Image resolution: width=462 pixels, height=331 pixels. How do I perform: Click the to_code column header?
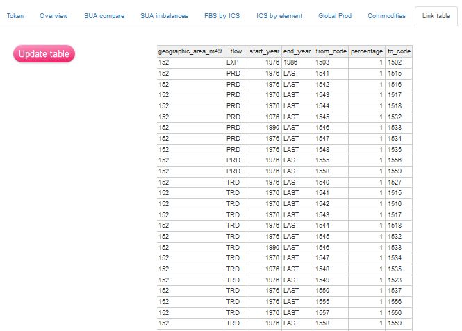pos(399,51)
